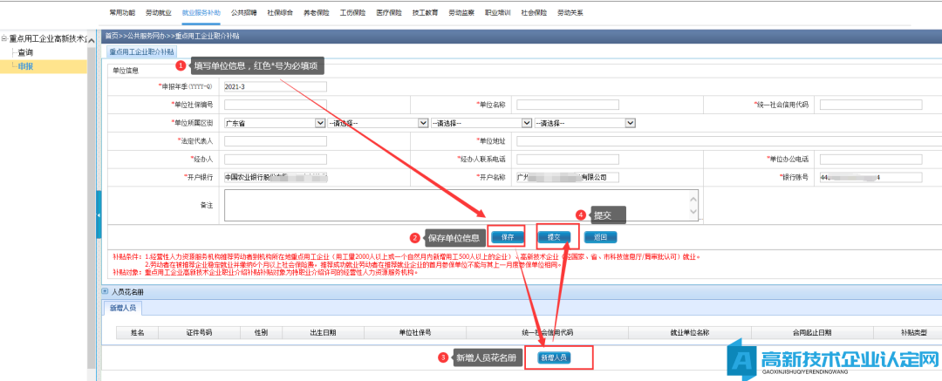Image resolution: width=942 pixels, height=381 pixels.
Task: Click the 保存 button
Action: click(x=507, y=236)
